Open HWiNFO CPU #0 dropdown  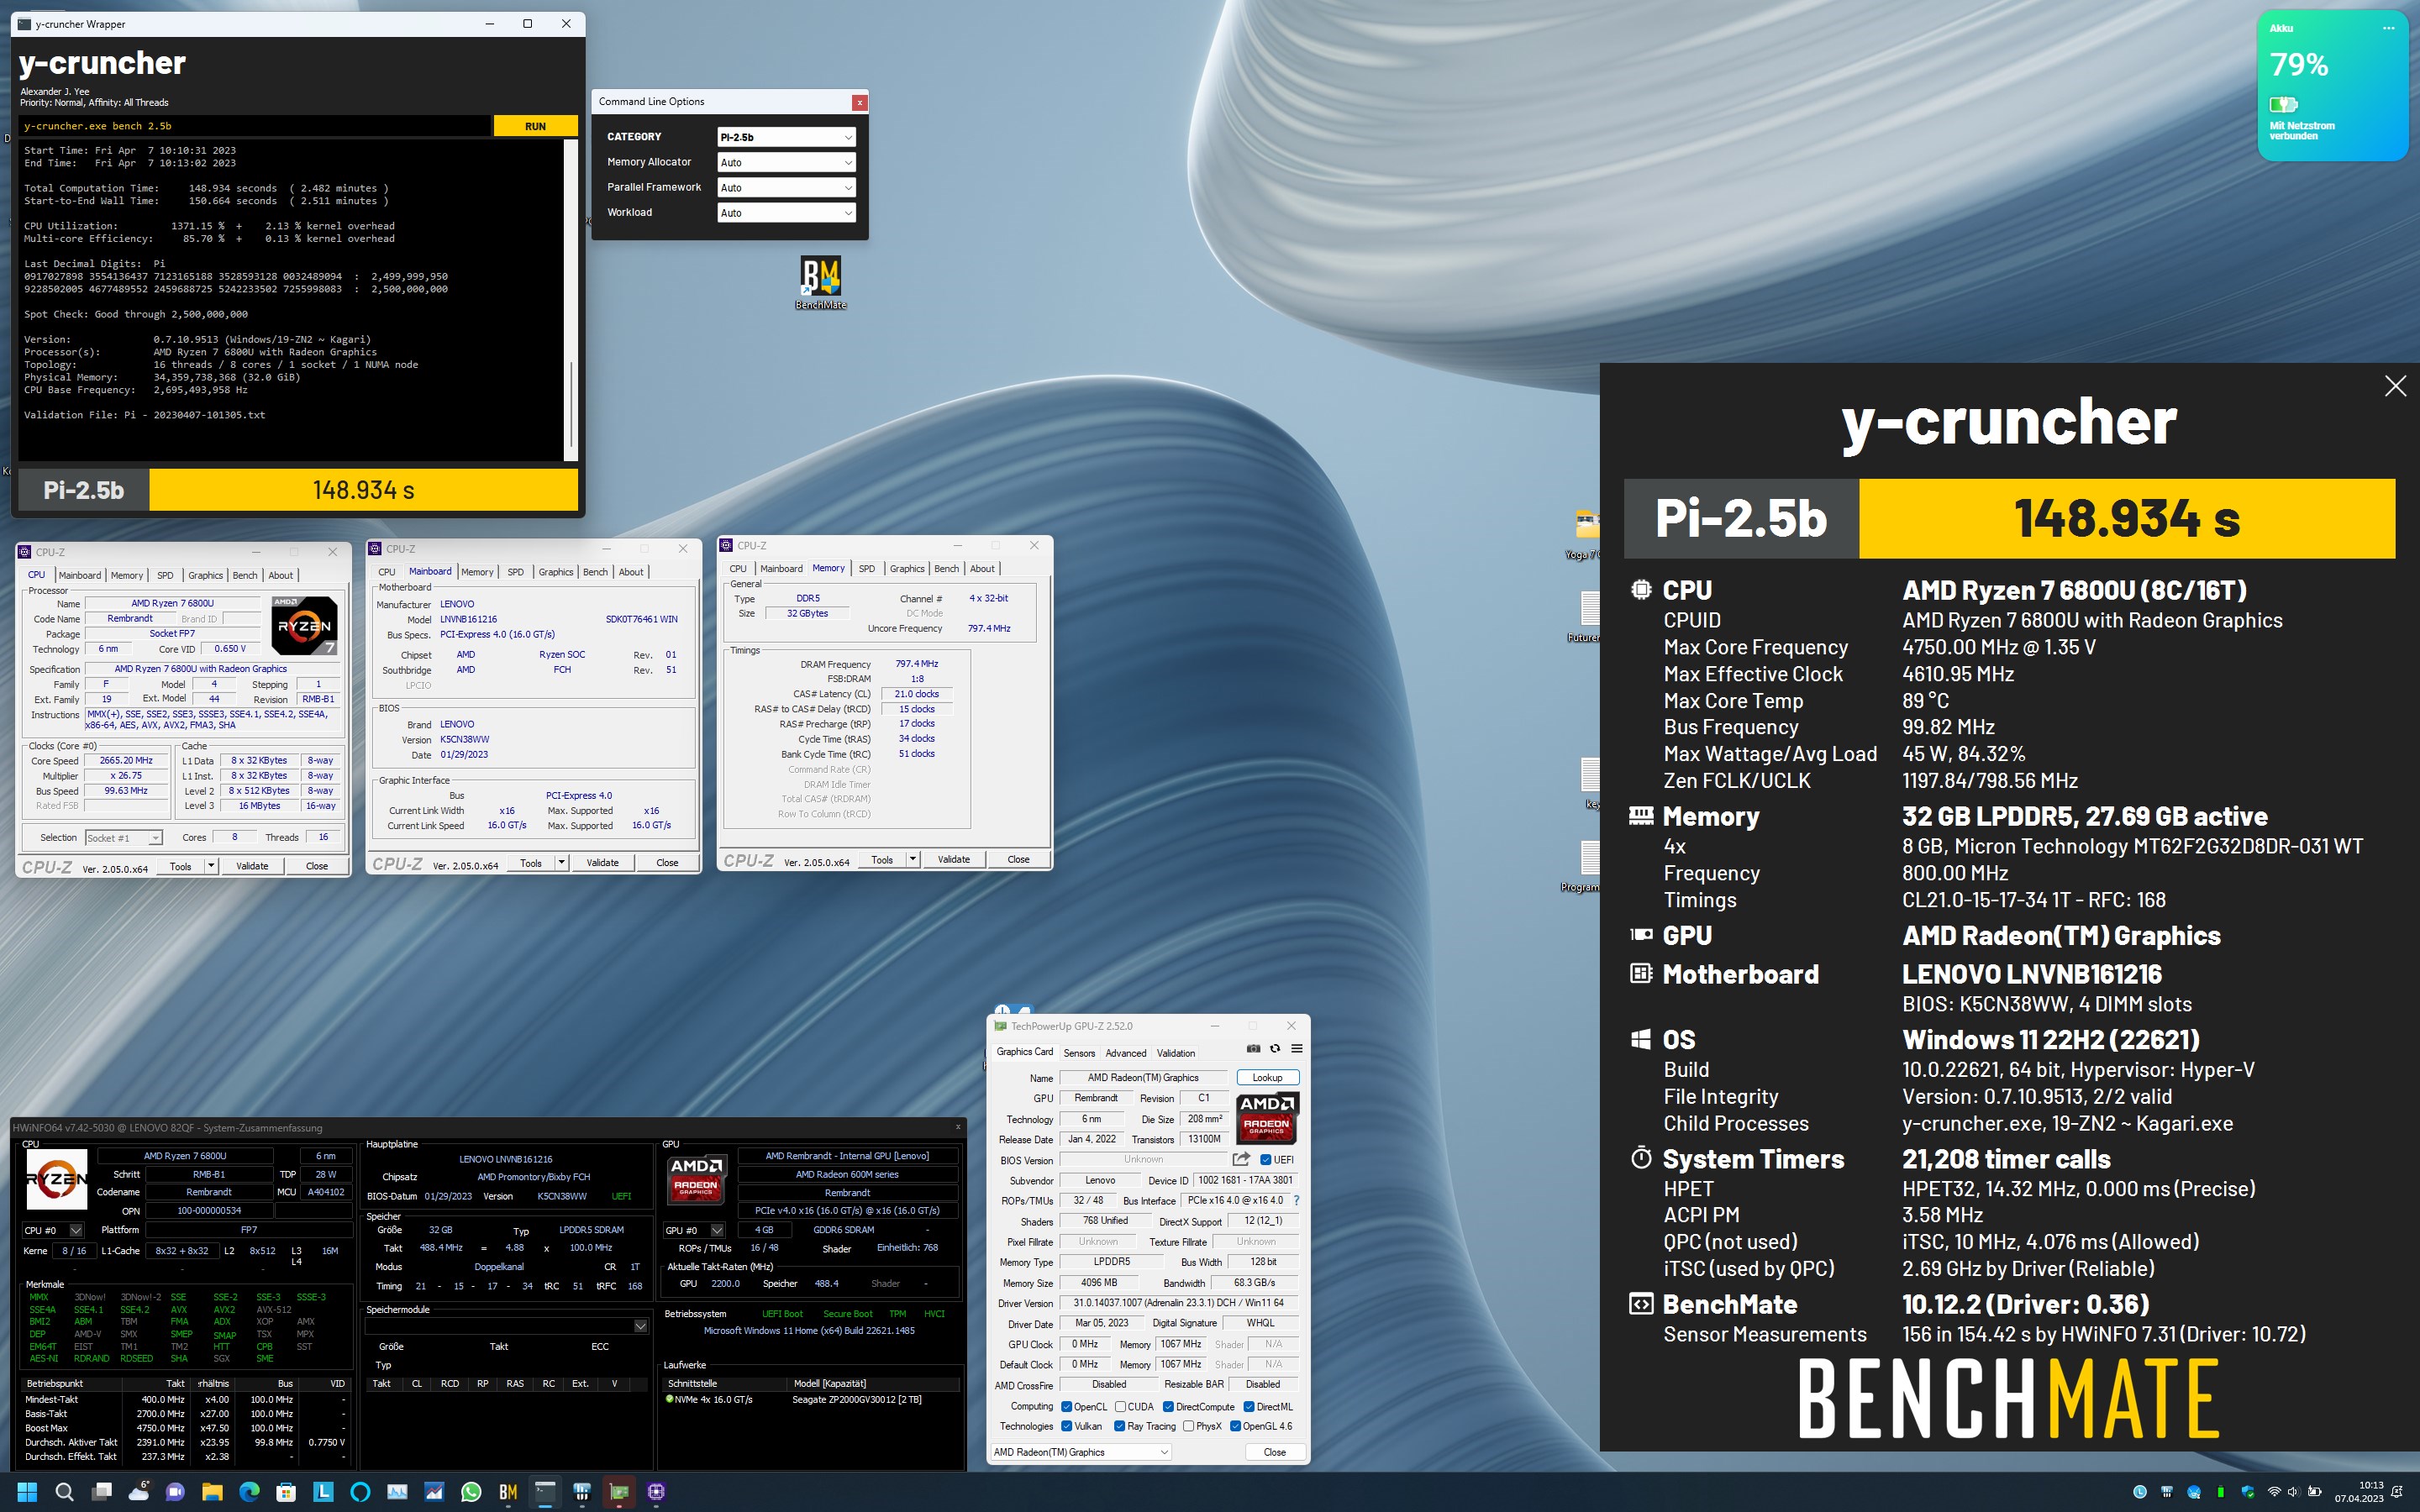coord(53,1230)
